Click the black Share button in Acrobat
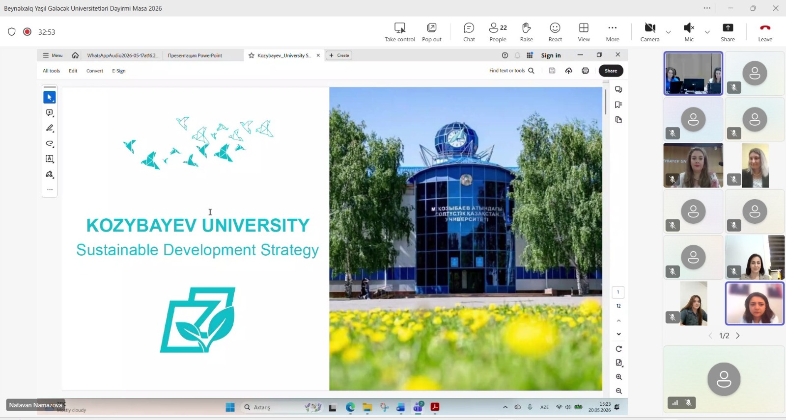The image size is (786, 420). click(x=611, y=71)
